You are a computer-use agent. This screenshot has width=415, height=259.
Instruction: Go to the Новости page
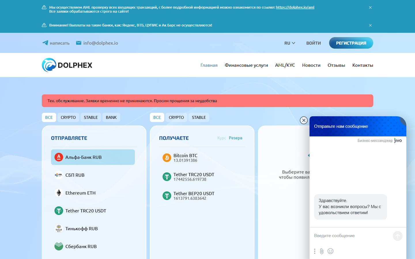click(x=311, y=65)
